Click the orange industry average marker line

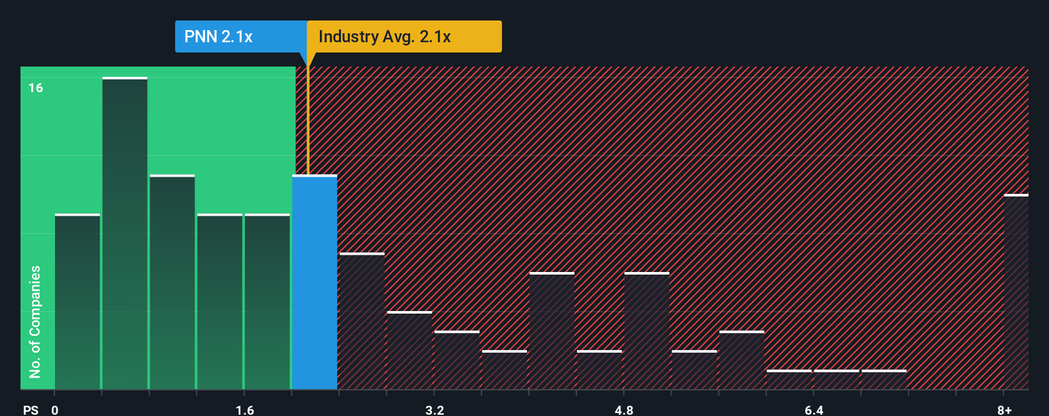(308, 120)
